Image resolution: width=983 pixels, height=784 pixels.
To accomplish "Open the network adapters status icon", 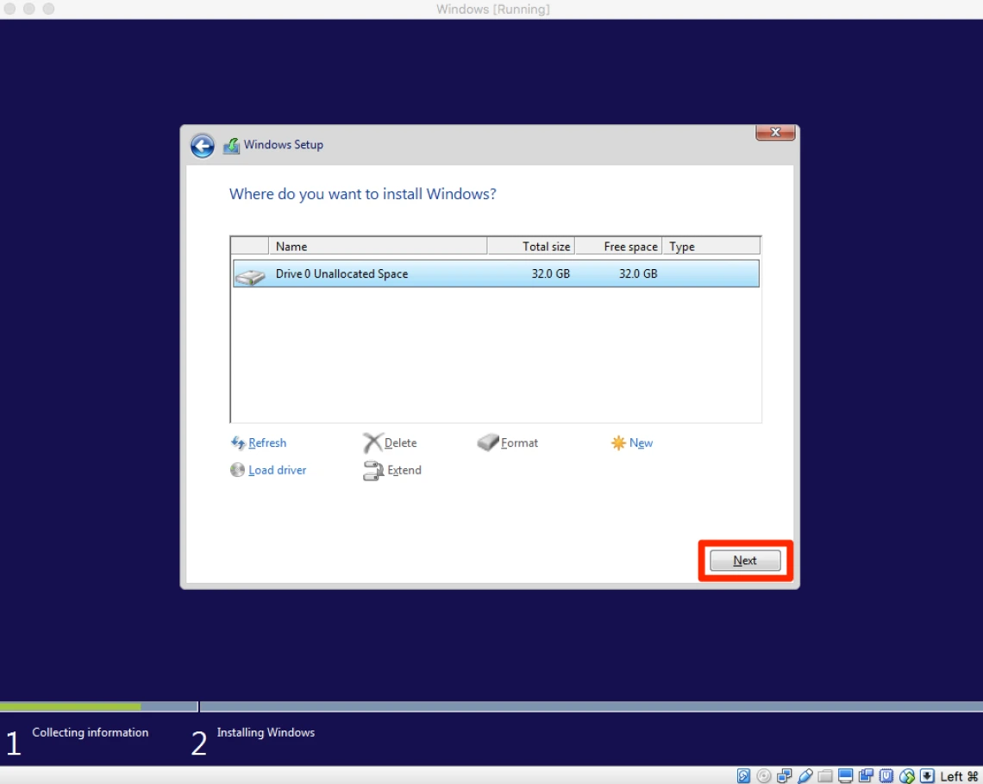I will pyautogui.click(x=785, y=776).
